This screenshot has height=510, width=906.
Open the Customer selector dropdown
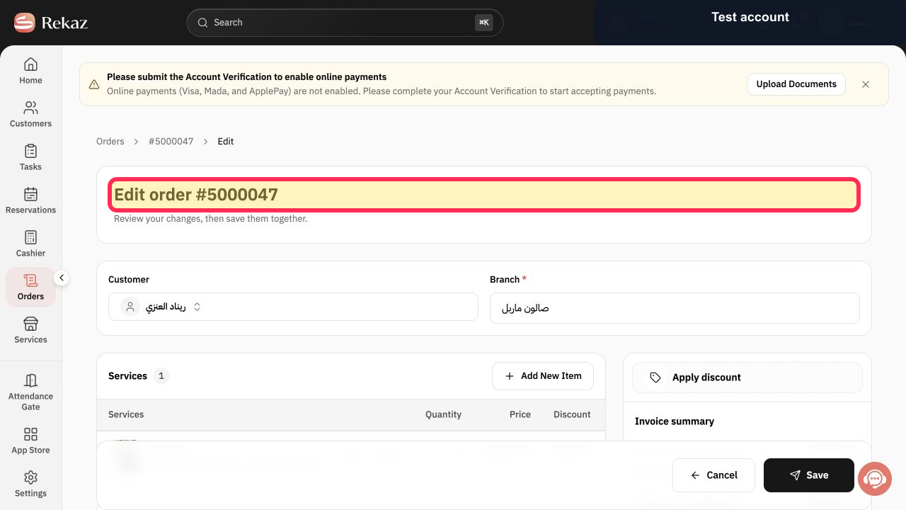coord(293,307)
